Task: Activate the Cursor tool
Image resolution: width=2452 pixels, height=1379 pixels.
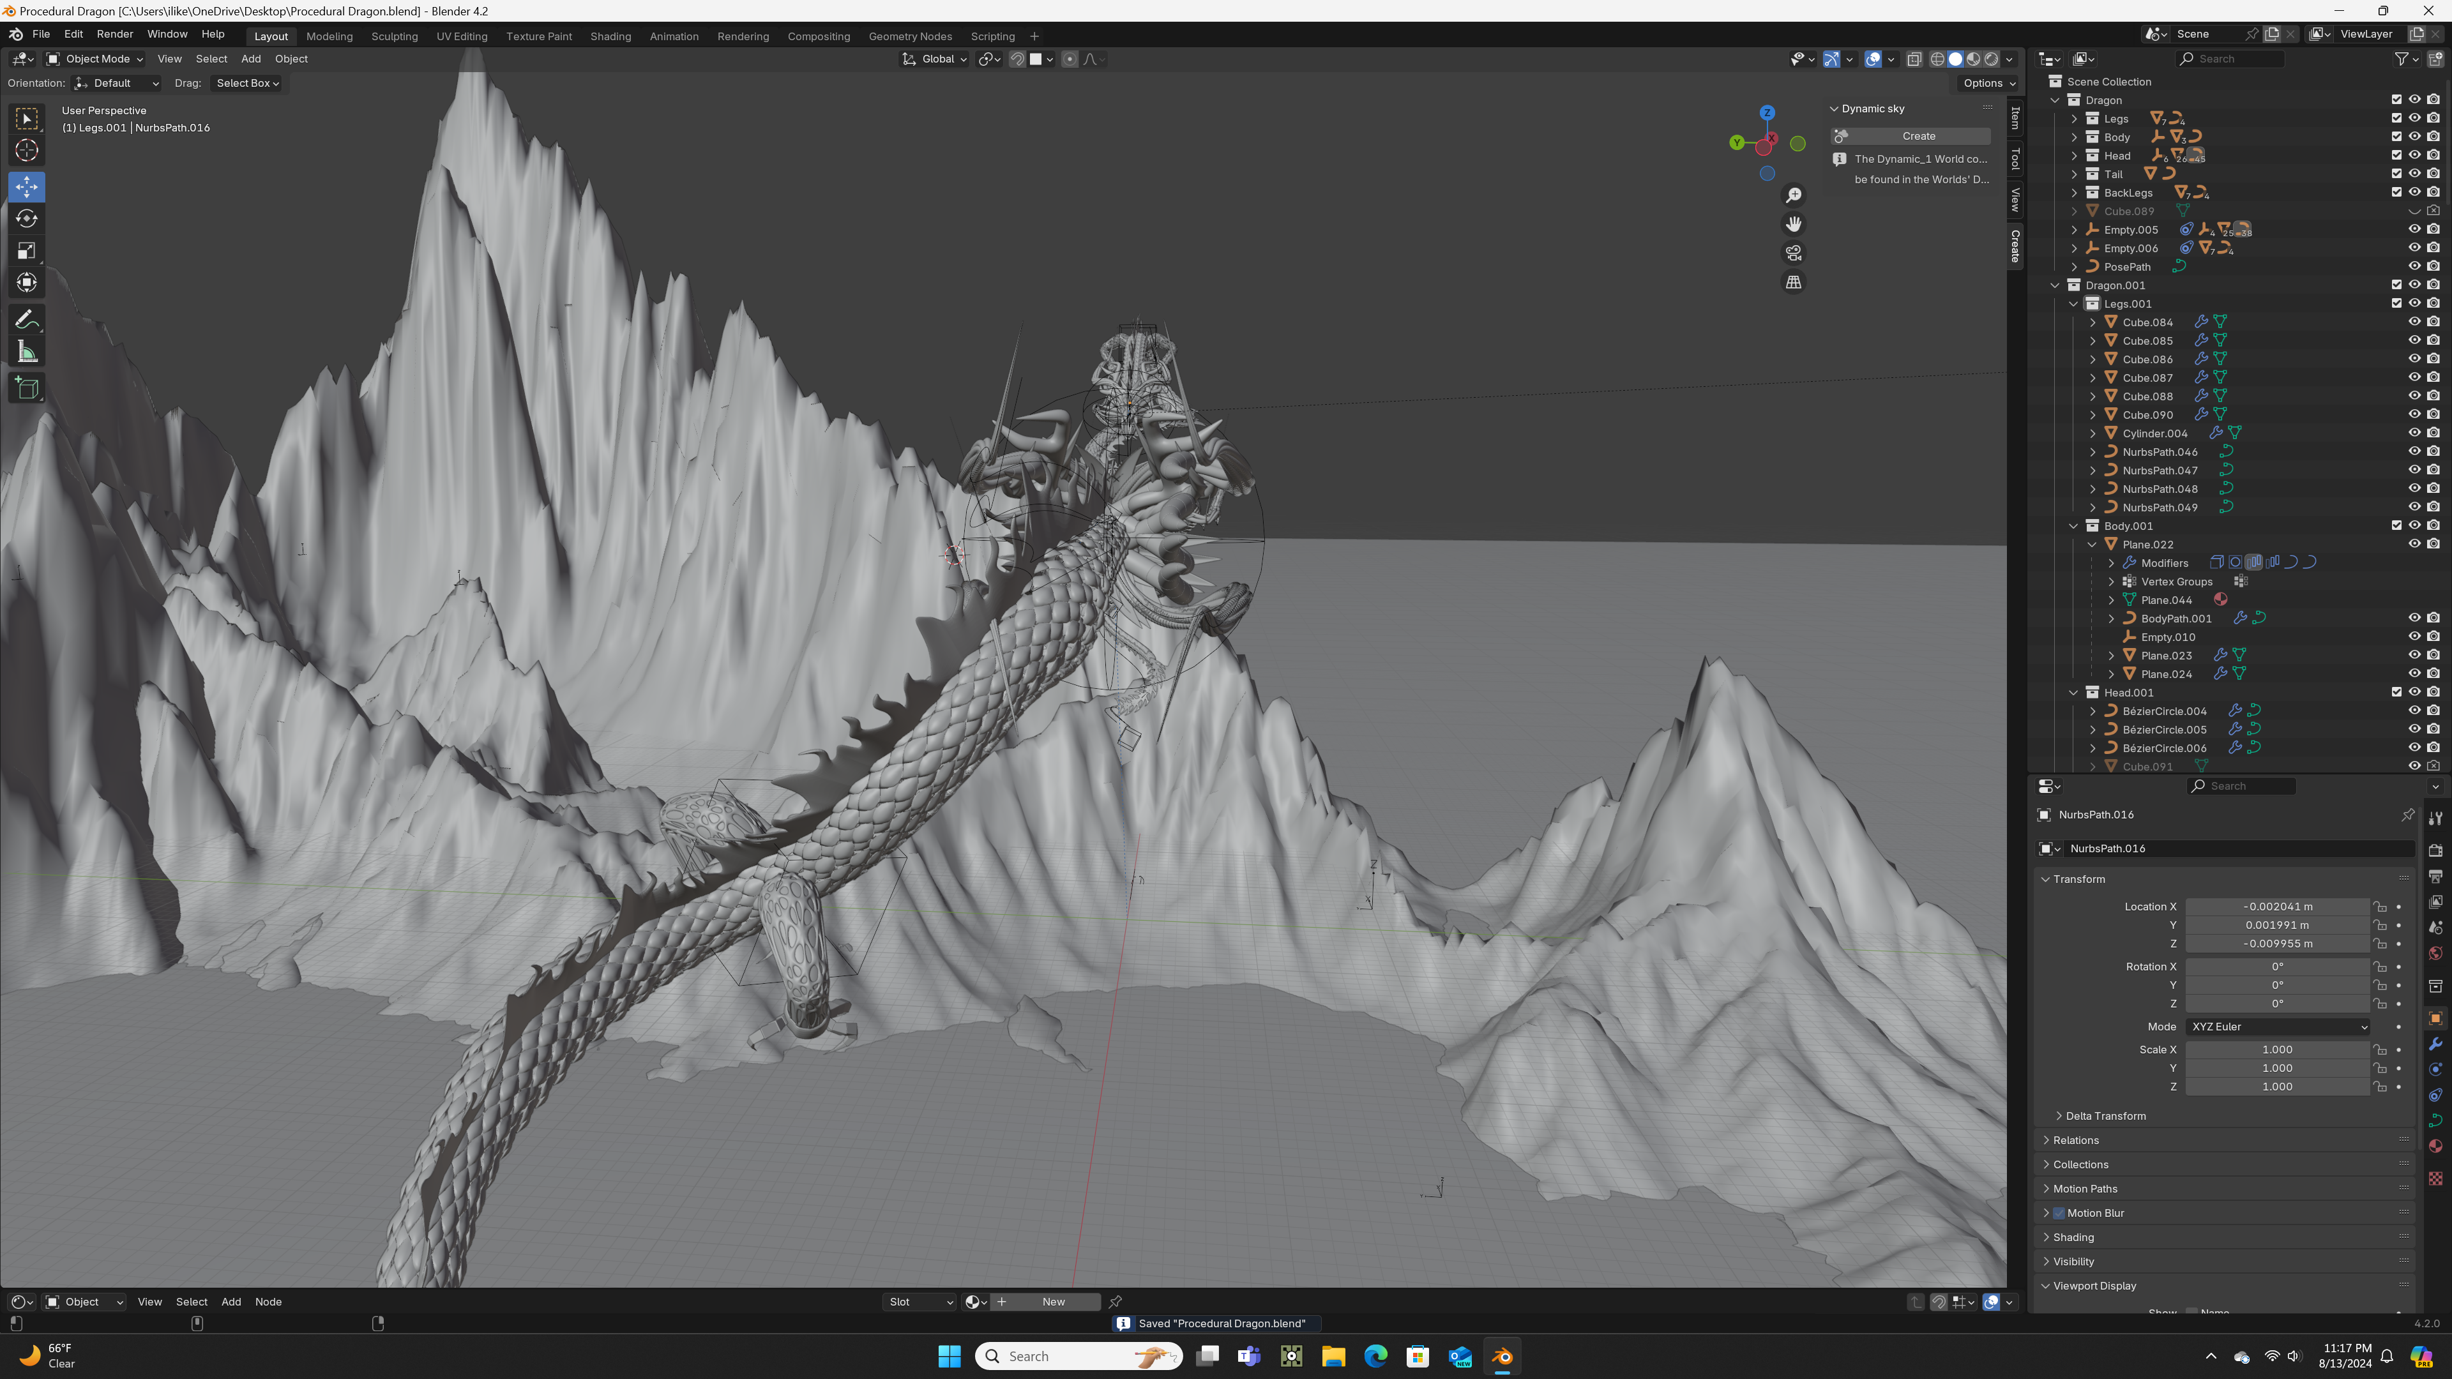Action: click(x=27, y=151)
